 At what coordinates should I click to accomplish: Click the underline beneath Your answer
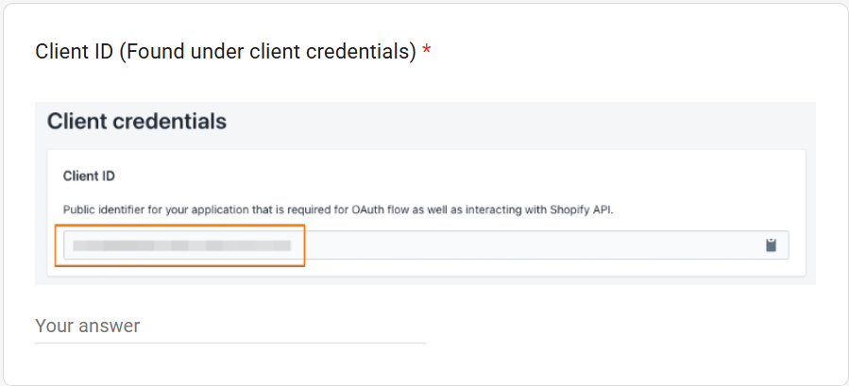tap(230, 343)
